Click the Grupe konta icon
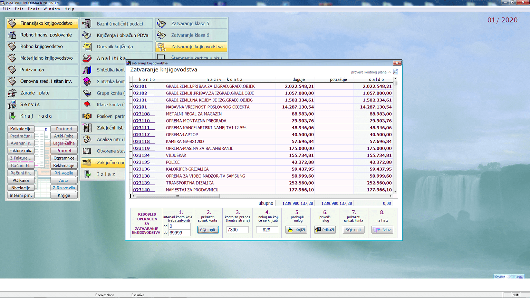 [x=87, y=93]
